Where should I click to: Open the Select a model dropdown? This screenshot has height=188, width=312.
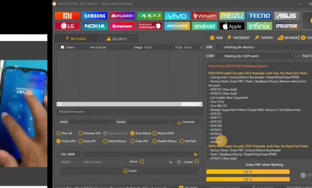click(104, 162)
